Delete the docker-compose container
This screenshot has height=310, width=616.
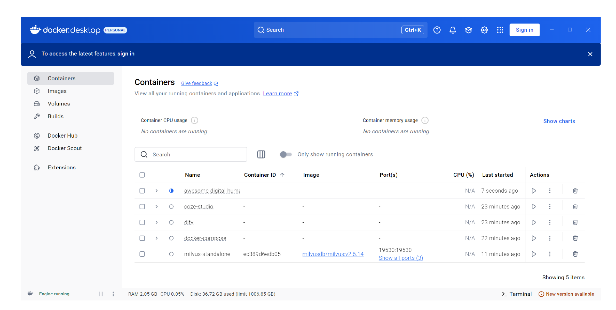[575, 238]
